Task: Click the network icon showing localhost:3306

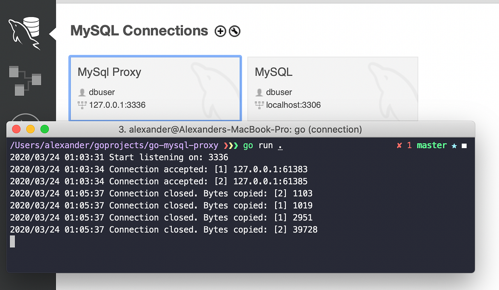Action: pos(259,105)
